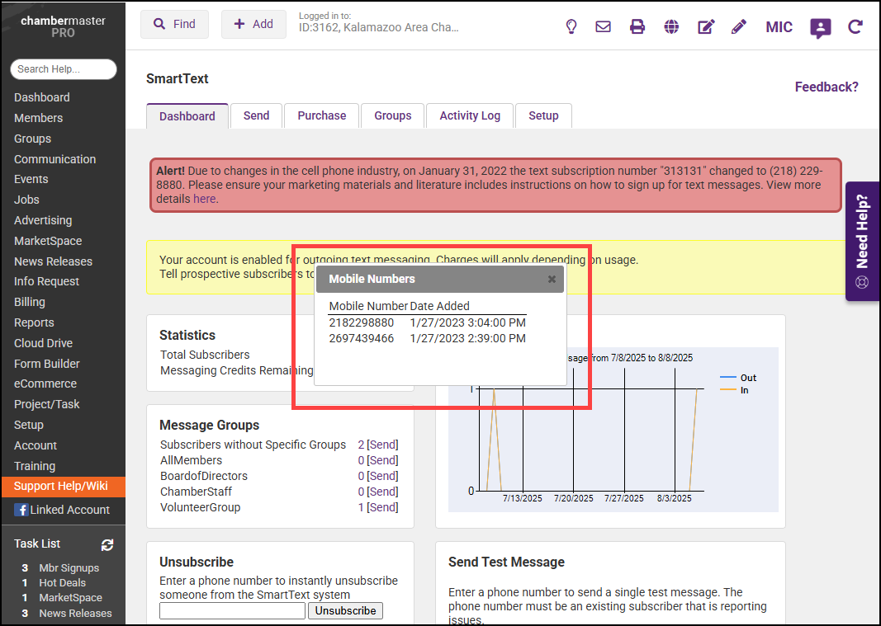
Task: Refresh the Task List
Action: coord(107,544)
